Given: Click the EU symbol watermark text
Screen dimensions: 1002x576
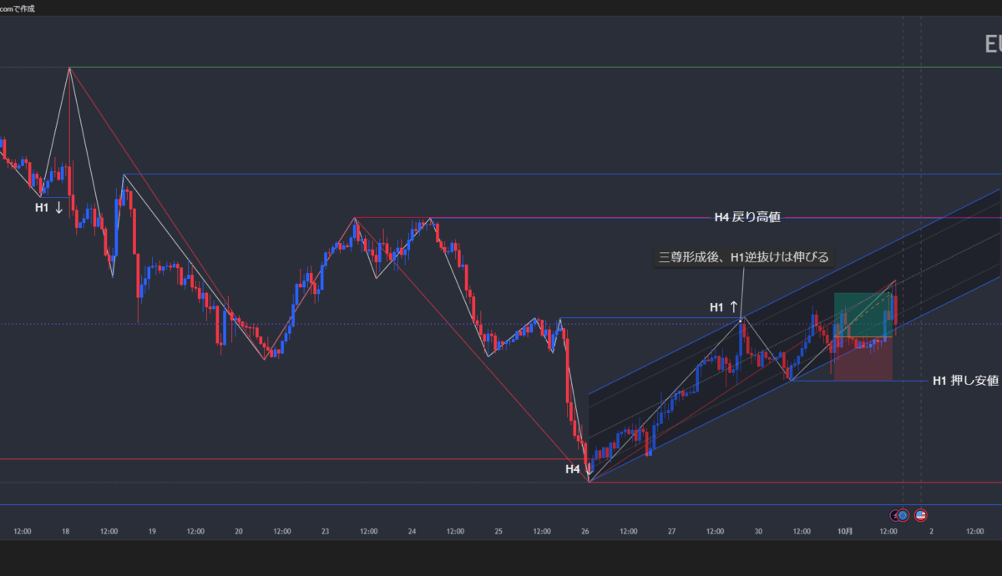Looking at the screenshot, I should pos(992,45).
